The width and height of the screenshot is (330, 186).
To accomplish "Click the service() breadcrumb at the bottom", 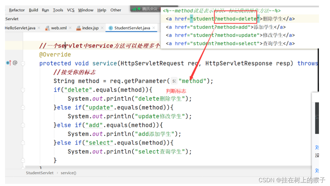I will click(x=68, y=173).
